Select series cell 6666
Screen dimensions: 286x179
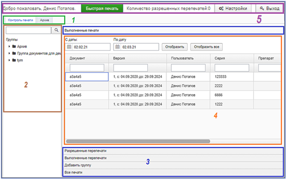(232, 95)
